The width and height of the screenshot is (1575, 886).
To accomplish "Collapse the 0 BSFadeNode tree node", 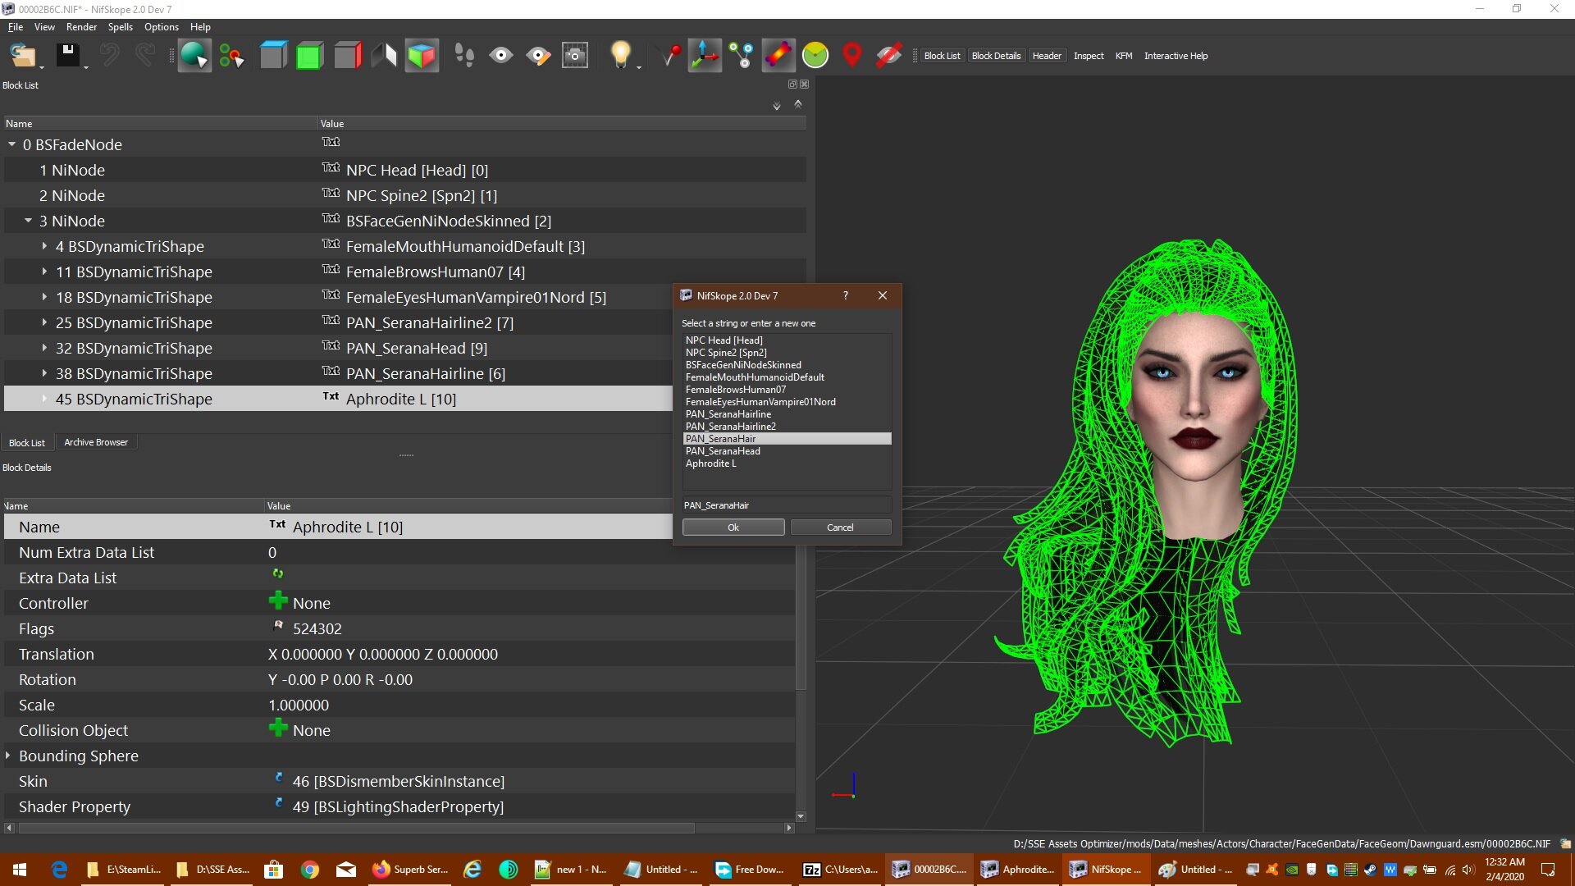I will coord(12,144).
